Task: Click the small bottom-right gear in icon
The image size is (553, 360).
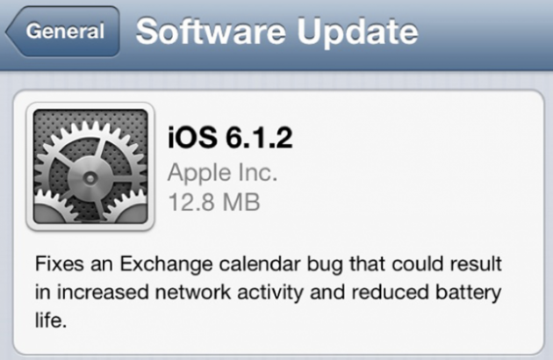Action: point(129,207)
